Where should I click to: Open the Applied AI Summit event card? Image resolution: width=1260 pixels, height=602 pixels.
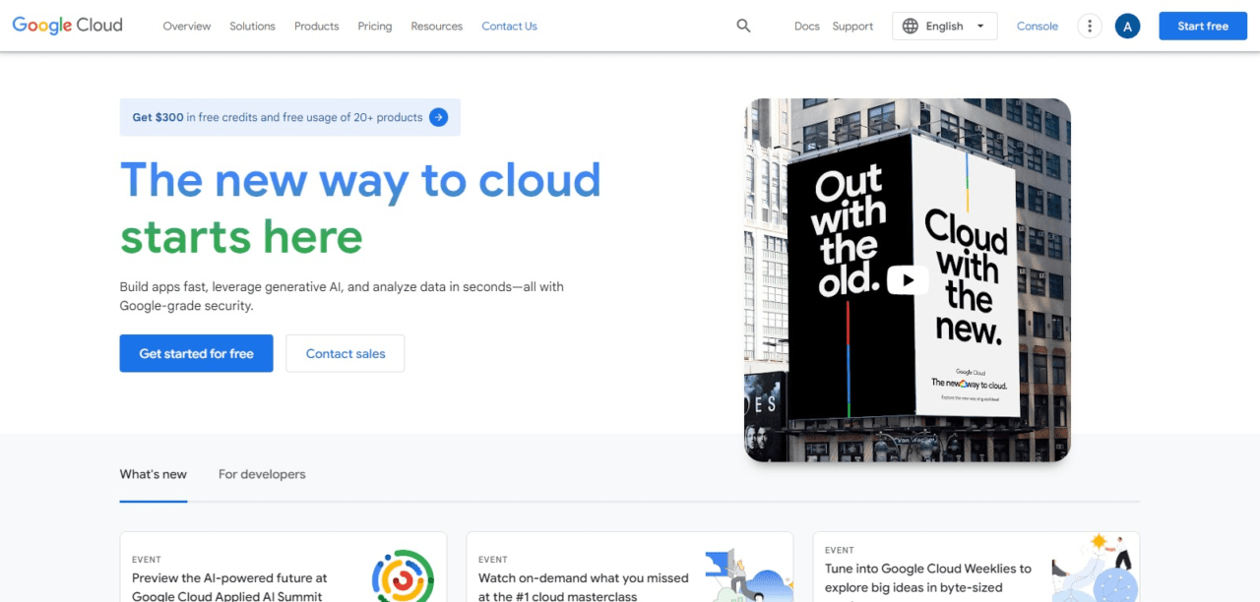click(283, 568)
